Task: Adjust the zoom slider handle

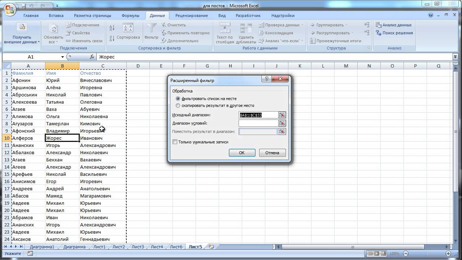Action: click(427, 253)
